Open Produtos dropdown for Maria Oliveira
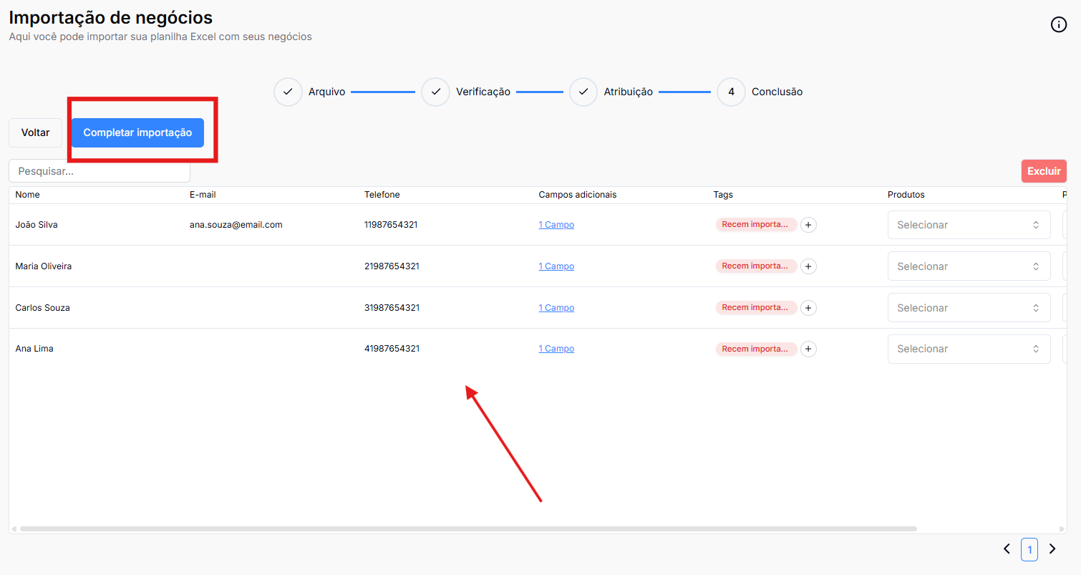1081x575 pixels. click(x=969, y=266)
